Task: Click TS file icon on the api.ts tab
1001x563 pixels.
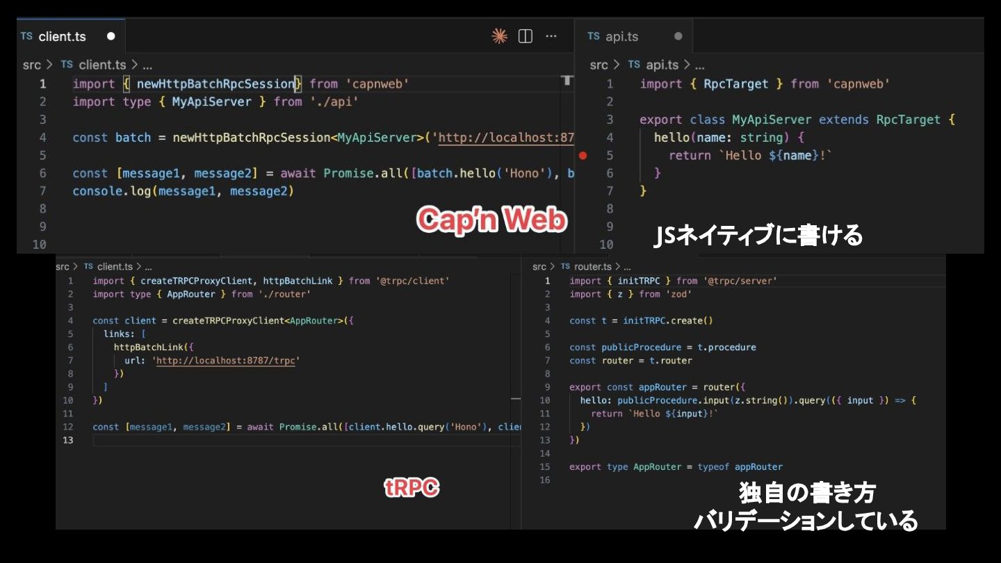Action: 594,36
